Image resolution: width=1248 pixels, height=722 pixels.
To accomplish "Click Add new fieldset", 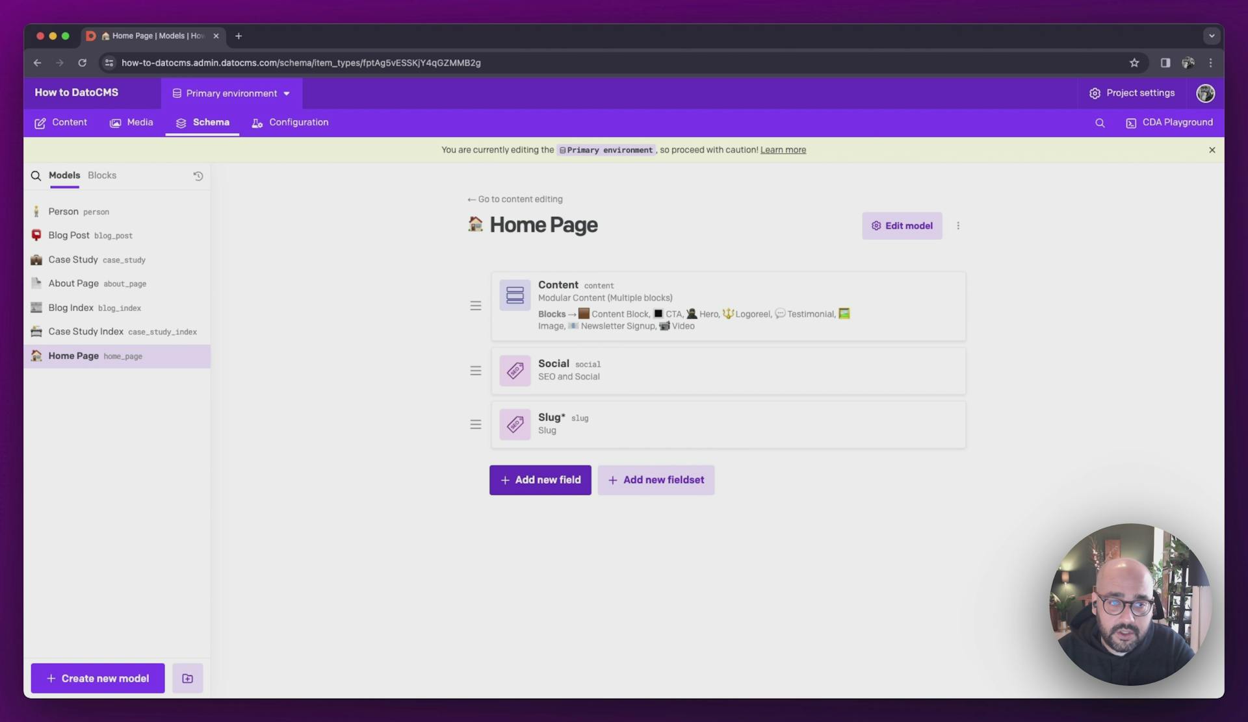I will [656, 480].
